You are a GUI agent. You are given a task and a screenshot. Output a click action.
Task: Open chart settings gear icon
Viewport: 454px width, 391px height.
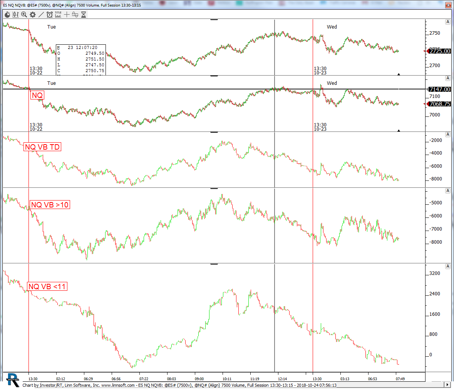[x=33, y=15]
